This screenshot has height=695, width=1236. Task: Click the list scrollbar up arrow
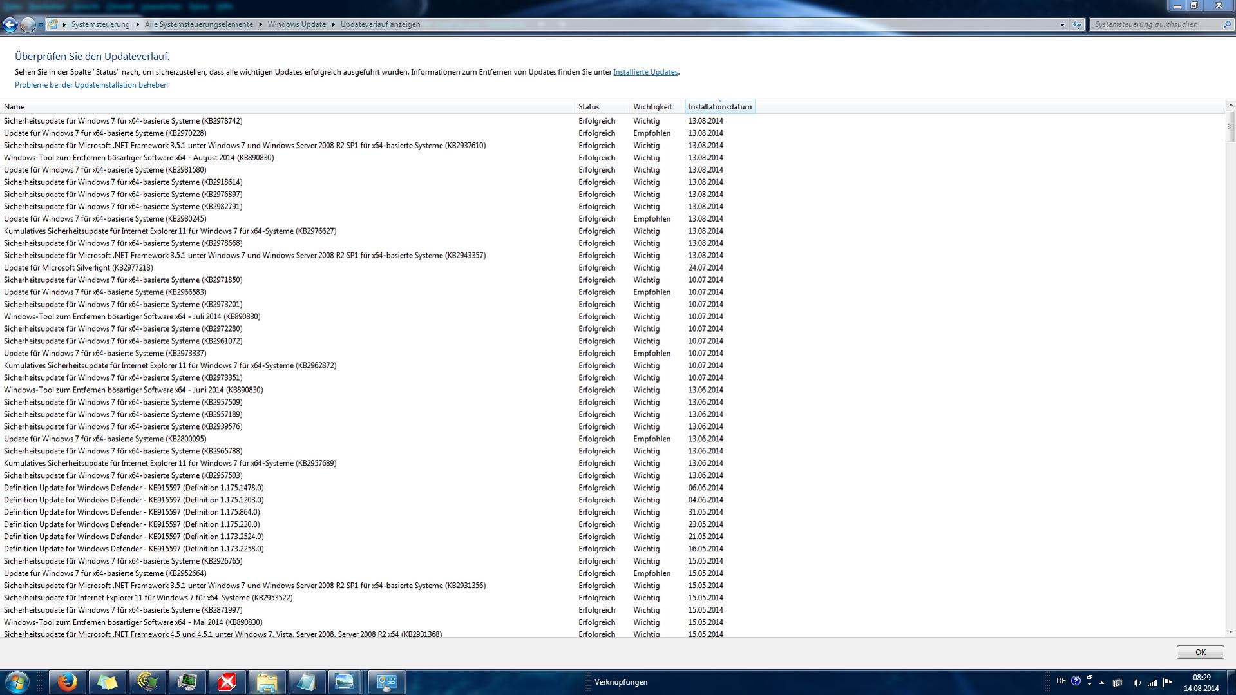pyautogui.click(x=1230, y=105)
